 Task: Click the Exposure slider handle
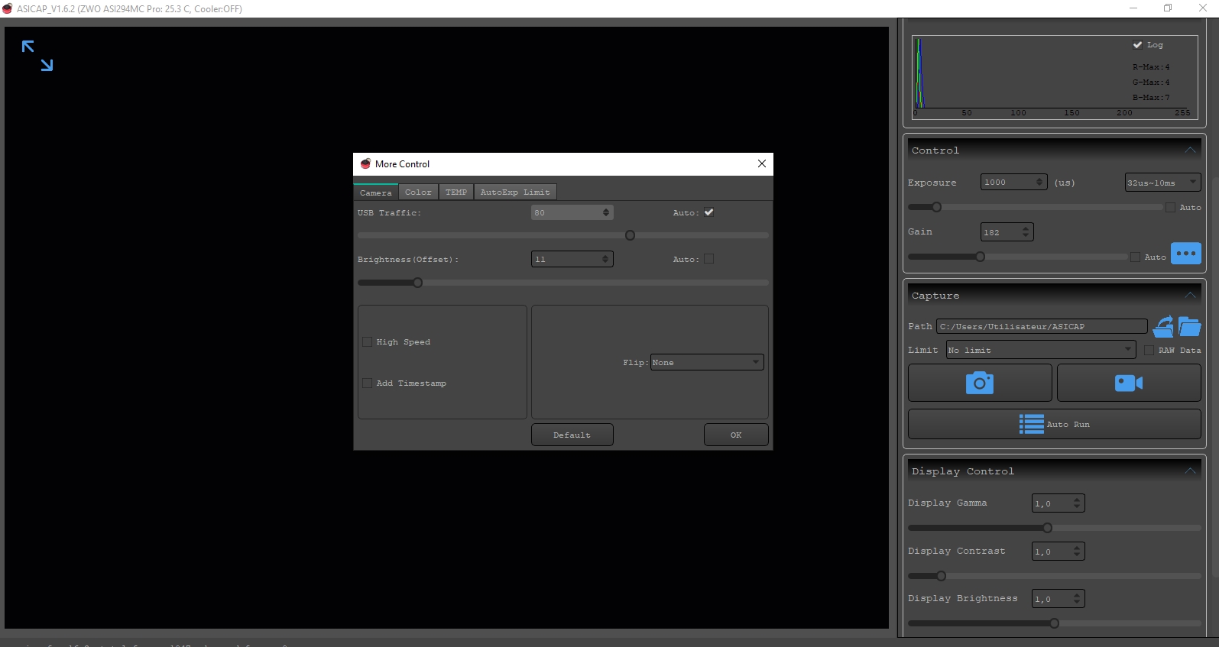coord(937,207)
